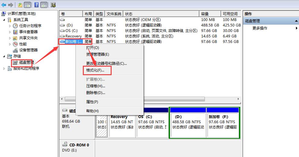Viewport: 299px width, 157px height.
Task: Click the 698.64 GB disk size label
Action: (71, 121)
